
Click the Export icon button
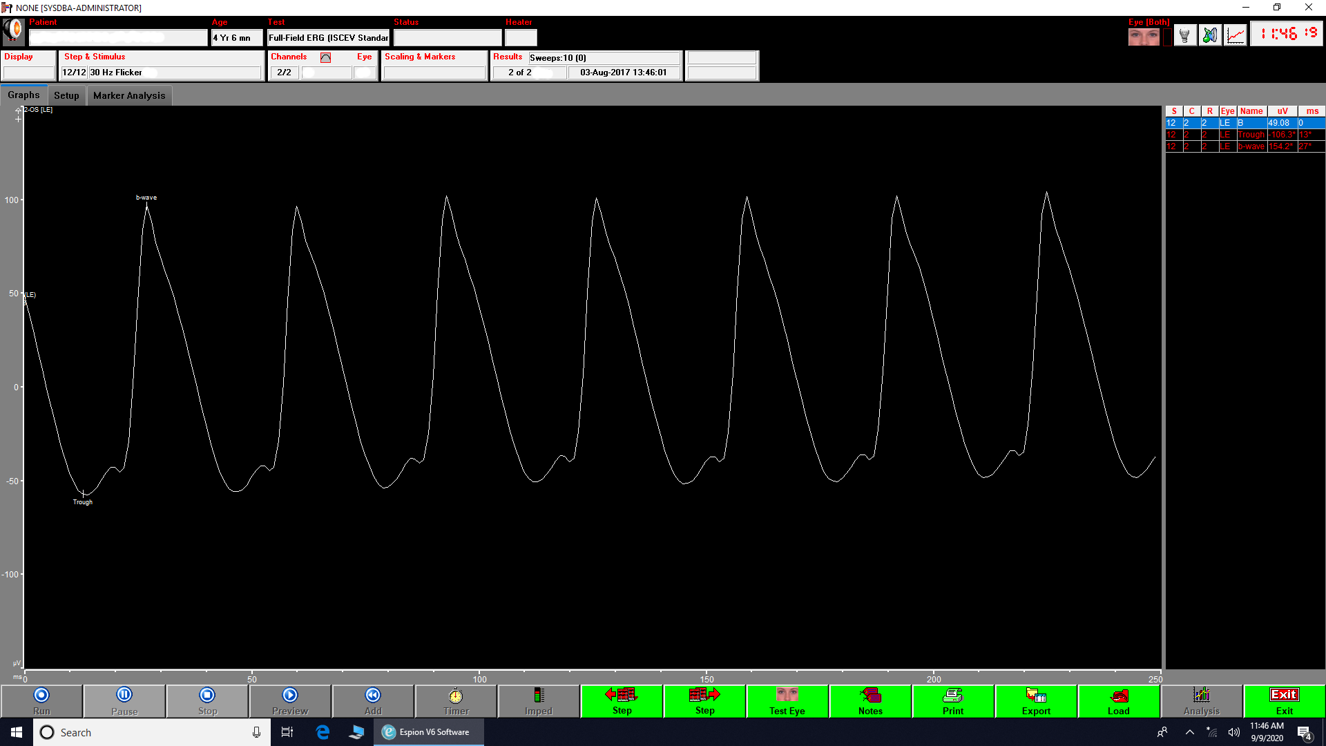point(1036,701)
